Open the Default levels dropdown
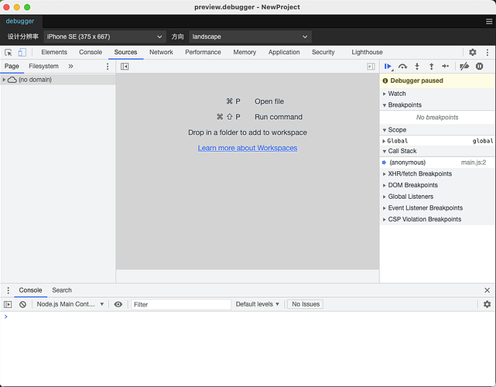Screen dimensions: 496x387 pyautogui.click(x=258, y=304)
